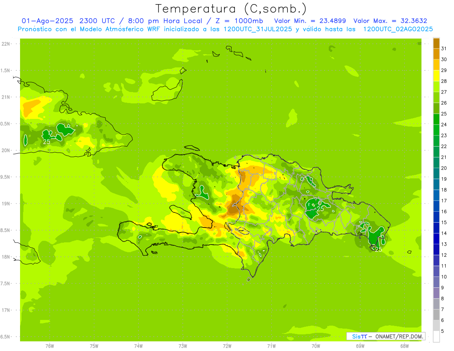This screenshot has height=351, width=454.
Task: Select the purple swatch between 8 and 9
Action: tap(436, 293)
